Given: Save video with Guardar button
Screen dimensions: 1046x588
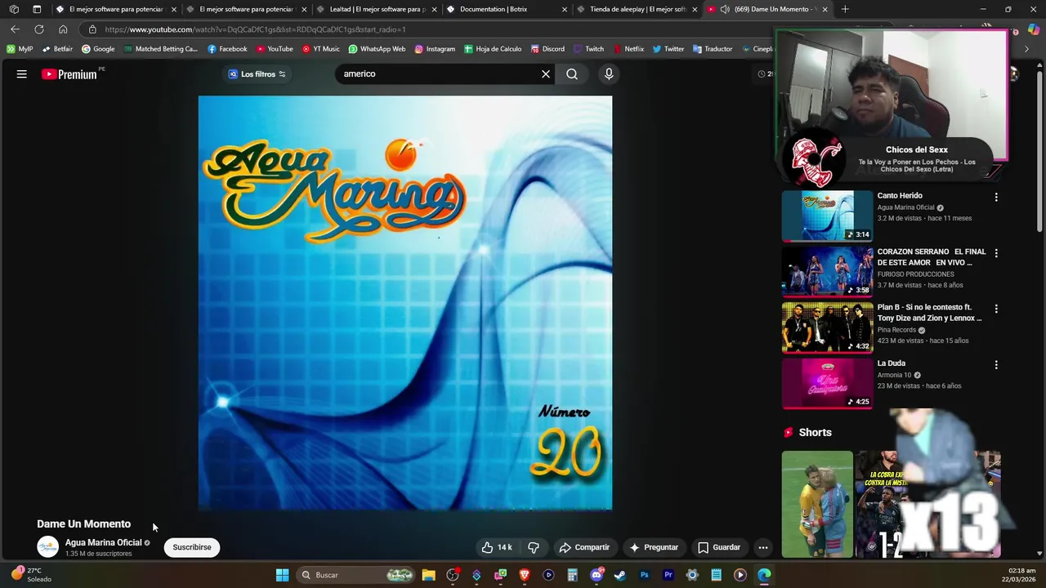Looking at the screenshot, I should pos(719,547).
